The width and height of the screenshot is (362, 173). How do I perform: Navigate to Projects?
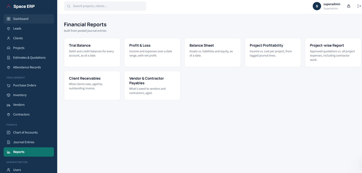pyautogui.click(x=29, y=48)
